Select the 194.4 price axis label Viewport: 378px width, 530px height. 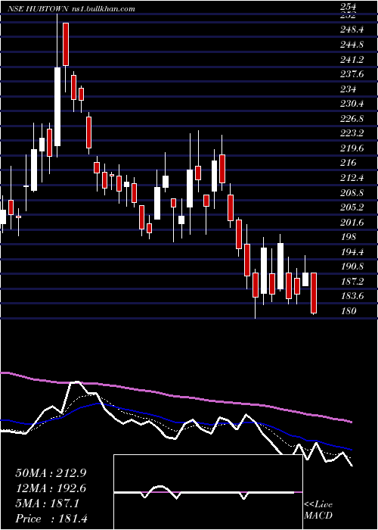click(x=352, y=252)
